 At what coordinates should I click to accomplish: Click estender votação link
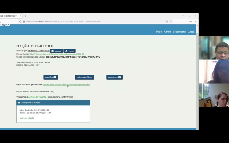click(27, 118)
